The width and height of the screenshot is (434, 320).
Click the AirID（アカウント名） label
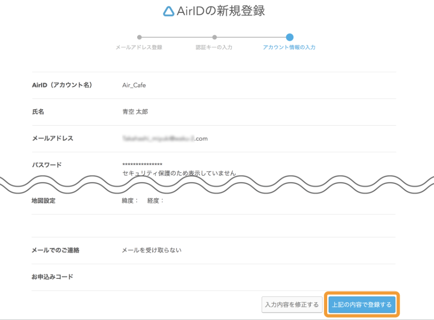point(62,85)
